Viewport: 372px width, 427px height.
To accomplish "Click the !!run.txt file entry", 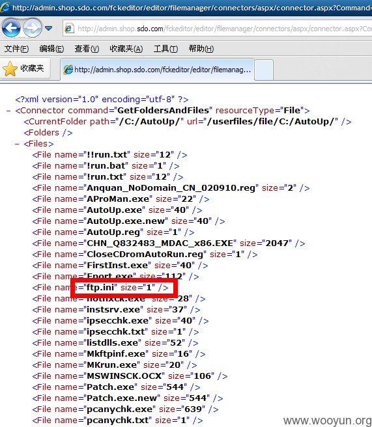I will coord(109,155).
